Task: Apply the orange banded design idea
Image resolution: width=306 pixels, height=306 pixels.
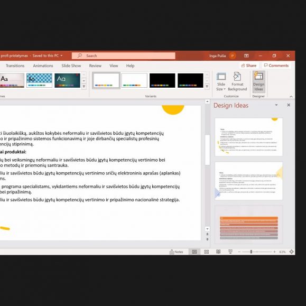Action: 248,225
